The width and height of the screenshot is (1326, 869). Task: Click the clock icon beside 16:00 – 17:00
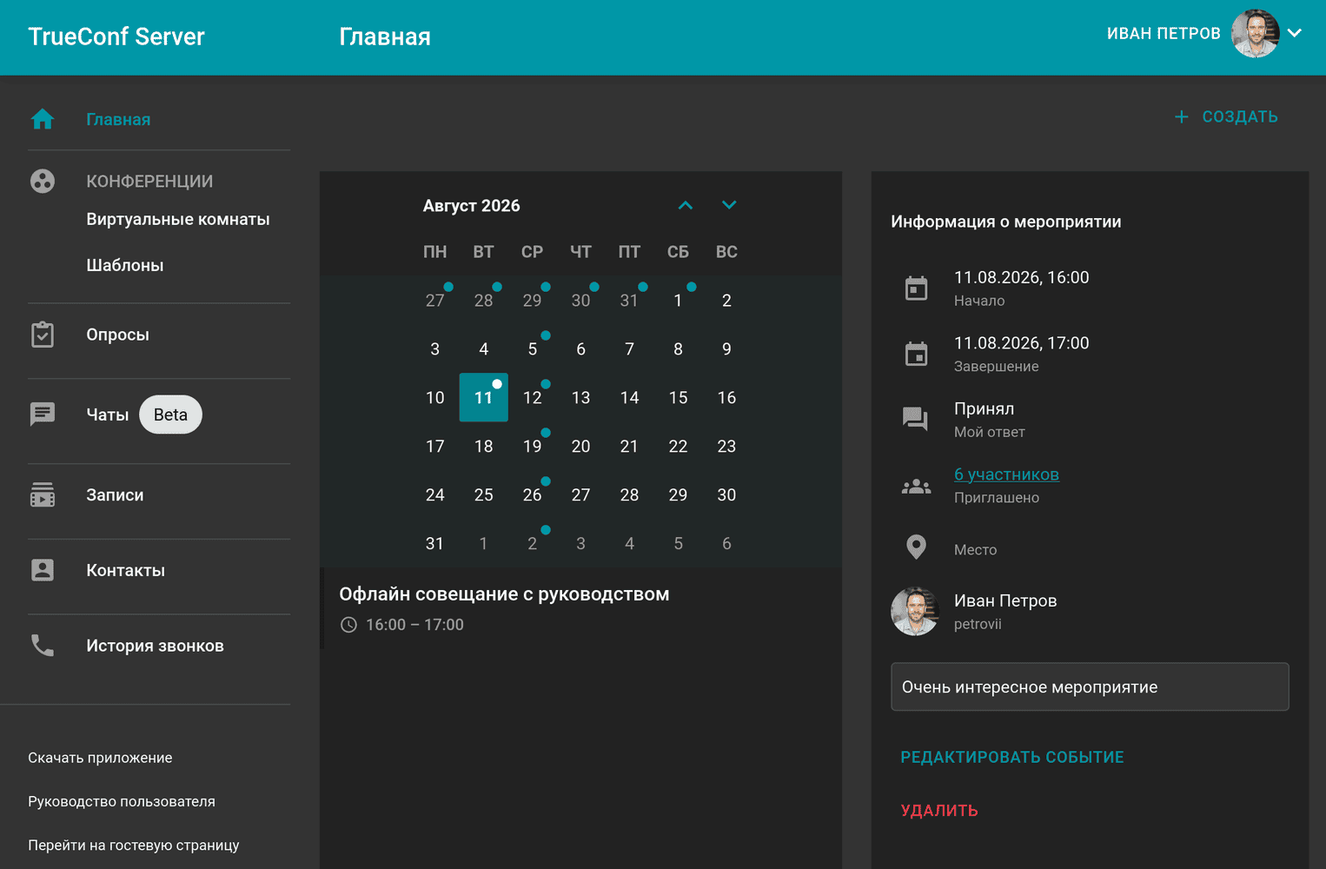(348, 625)
